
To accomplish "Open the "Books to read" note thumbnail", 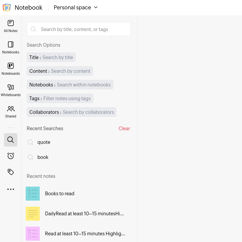I will click(33, 194).
